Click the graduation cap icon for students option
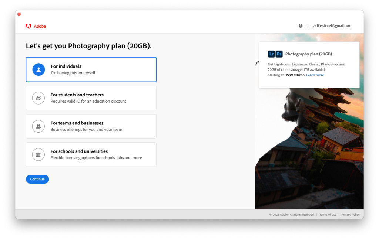 pyautogui.click(x=38, y=98)
